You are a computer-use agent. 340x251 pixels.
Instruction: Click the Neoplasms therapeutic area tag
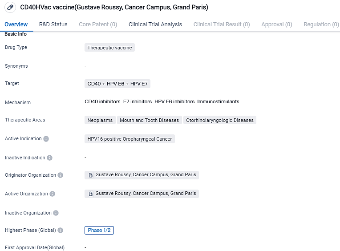100,120
